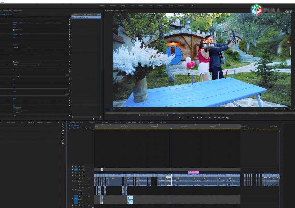
Task: Open the History panel tab
Action: [49, 122]
